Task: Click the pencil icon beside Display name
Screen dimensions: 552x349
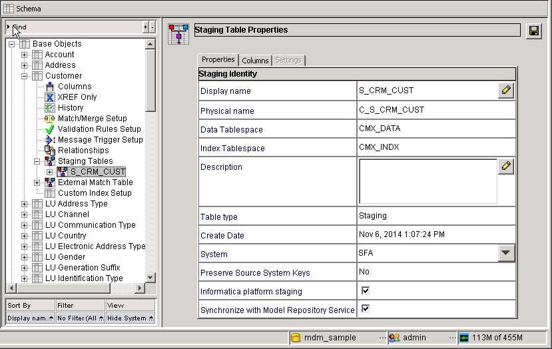Action: (506, 90)
